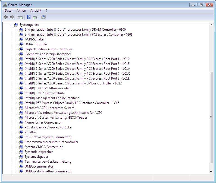Select Microsoft-Systemverwaltungs-BIOS-Treiber
Screen dimensions: 216x183
tap(56, 118)
